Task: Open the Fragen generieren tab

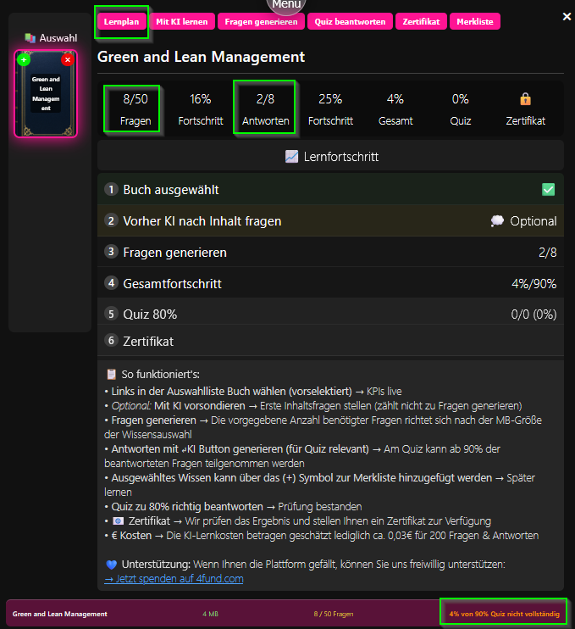Action: tap(261, 21)
